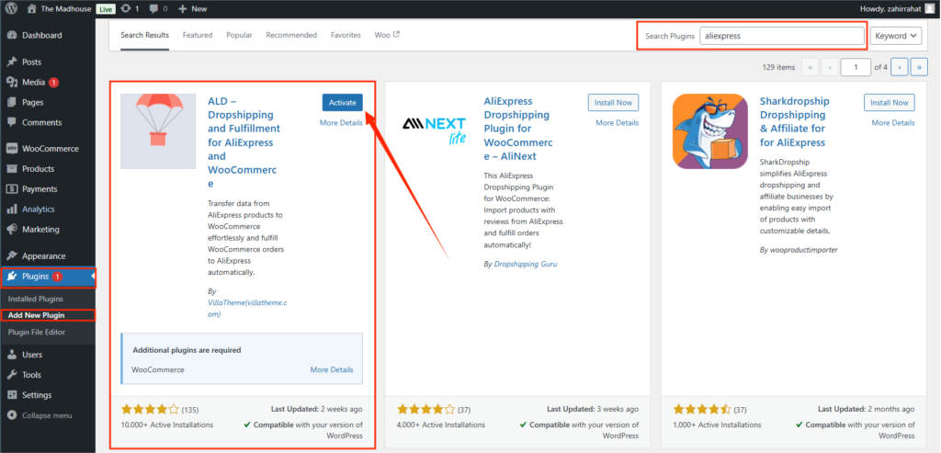Viewport: 941px width, 453px height.
Task: Open the Woo external tab
Action: [387, 36]
